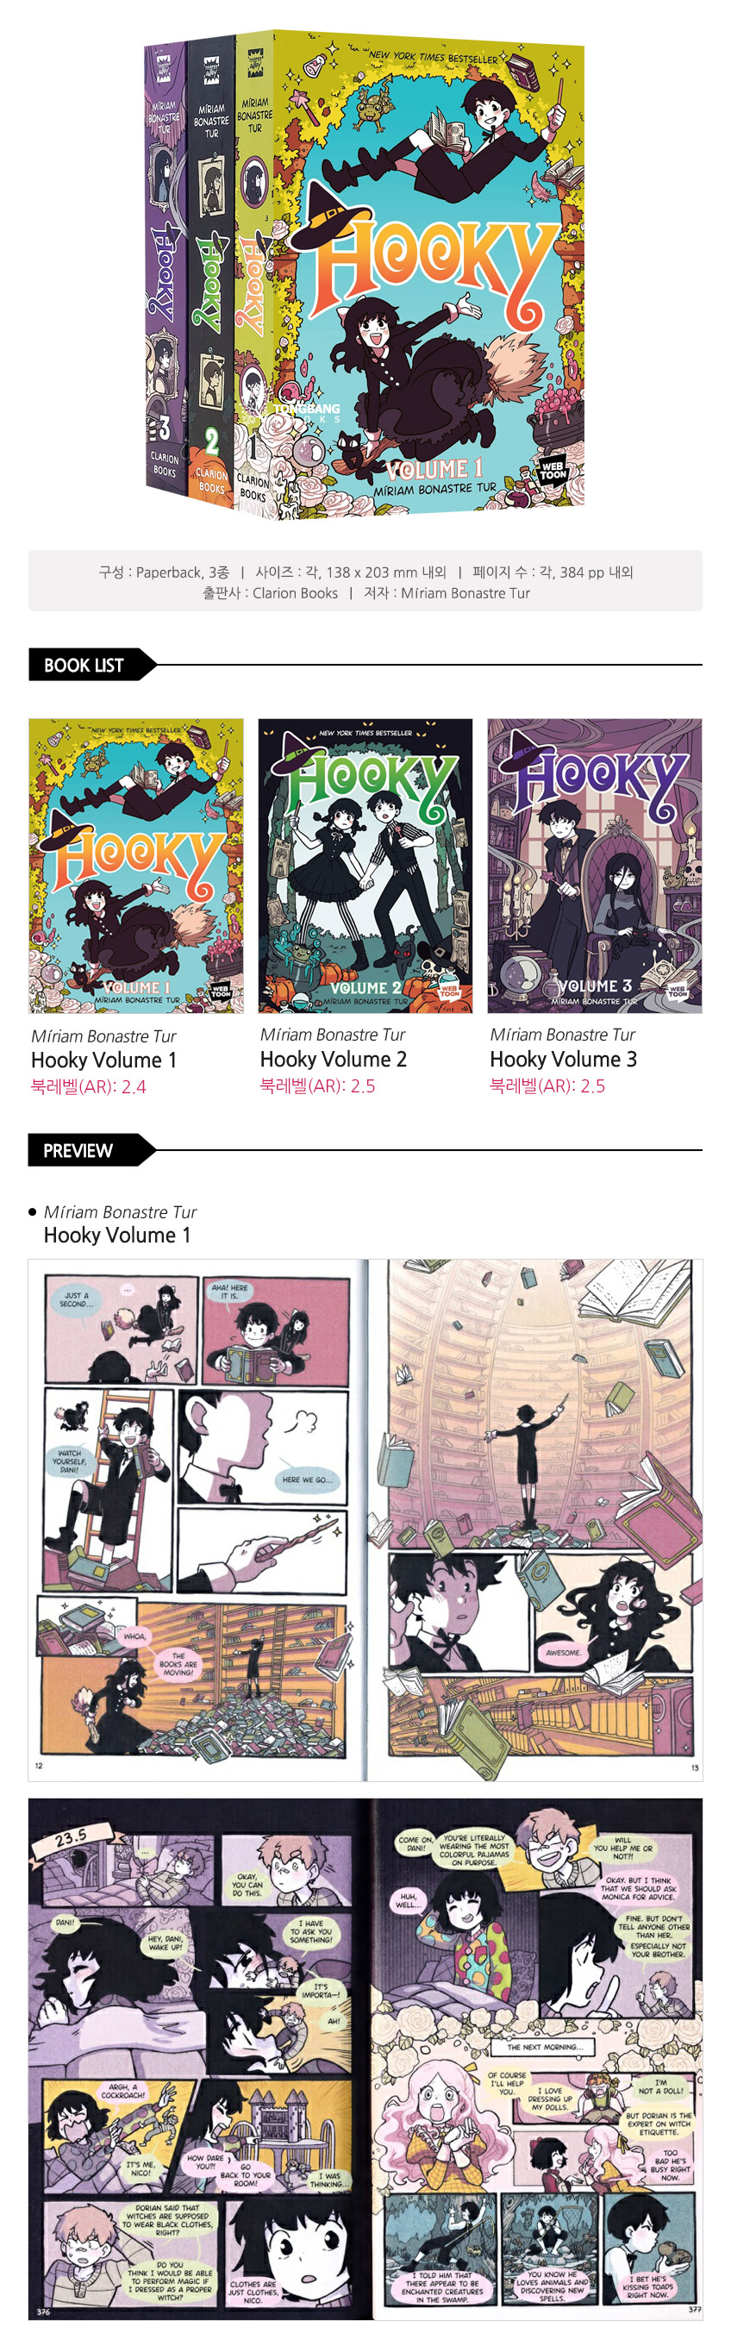Open the Hooky Volume 1 book cover thumbnail
The width and height of the screenshot is (731, 2352).
(136, 866)
